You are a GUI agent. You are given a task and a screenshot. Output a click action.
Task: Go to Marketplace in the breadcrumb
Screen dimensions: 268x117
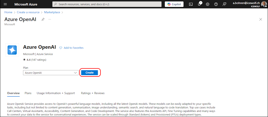(x=52, y=12)
